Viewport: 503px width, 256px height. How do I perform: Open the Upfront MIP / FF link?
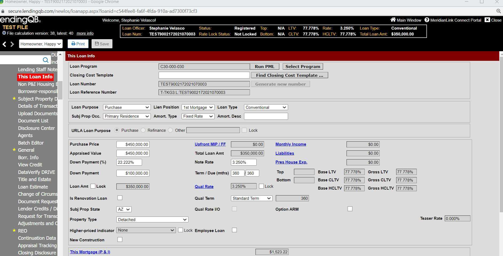pos(210,144)
